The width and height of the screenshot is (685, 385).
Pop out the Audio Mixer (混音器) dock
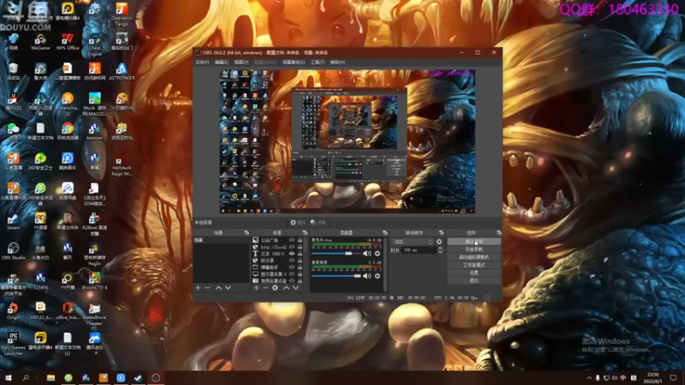click(x=384, y=233)
